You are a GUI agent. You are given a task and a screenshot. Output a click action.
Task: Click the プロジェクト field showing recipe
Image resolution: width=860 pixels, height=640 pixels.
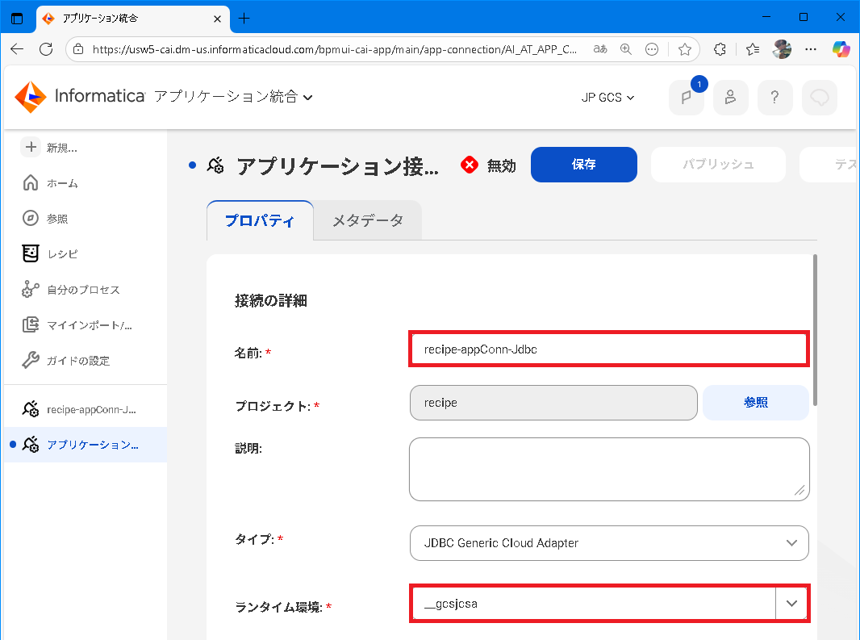click(x=553, y=403)
